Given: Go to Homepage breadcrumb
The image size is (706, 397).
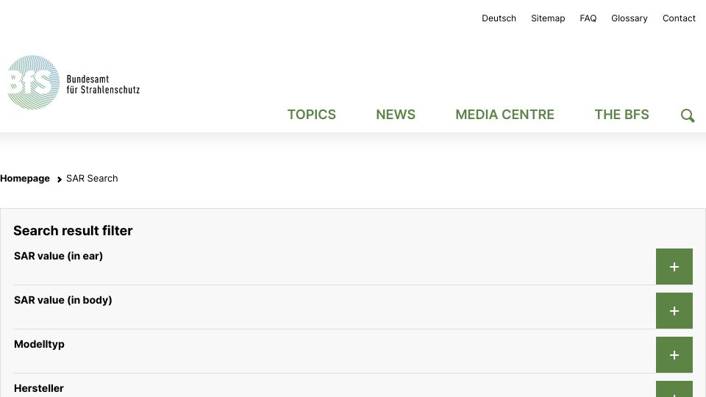Looking at the screenshot, I should pos(25,178).
